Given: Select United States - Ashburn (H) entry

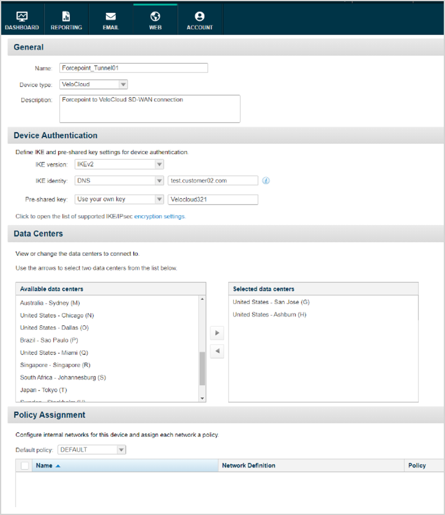Looking at the screenshot, I should point(269,315).
